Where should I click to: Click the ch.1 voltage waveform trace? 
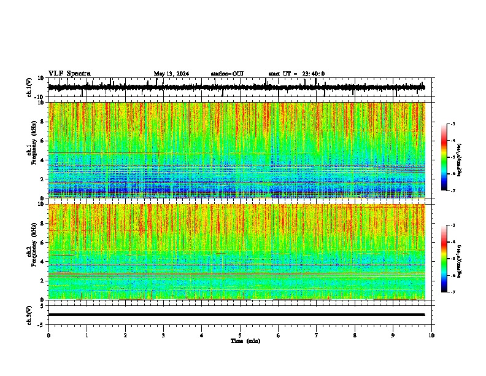point(236,87)
